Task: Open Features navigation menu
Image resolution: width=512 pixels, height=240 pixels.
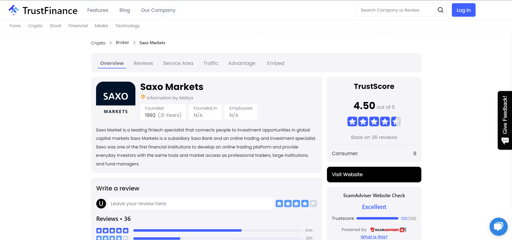Action: point(98,10)
